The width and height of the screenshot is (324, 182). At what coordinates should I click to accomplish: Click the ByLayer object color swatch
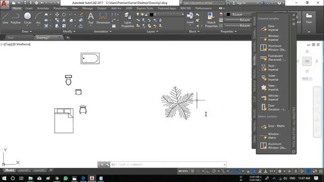point(228,15)
